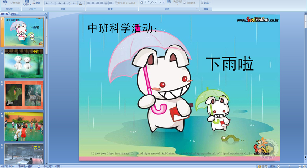Select the curve line shape
Screen dimensions: 307x168
[153, 3]
